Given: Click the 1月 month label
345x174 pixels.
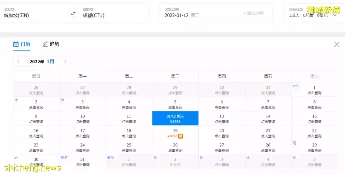Looking at the screenshot, I should tap(50, 61).
